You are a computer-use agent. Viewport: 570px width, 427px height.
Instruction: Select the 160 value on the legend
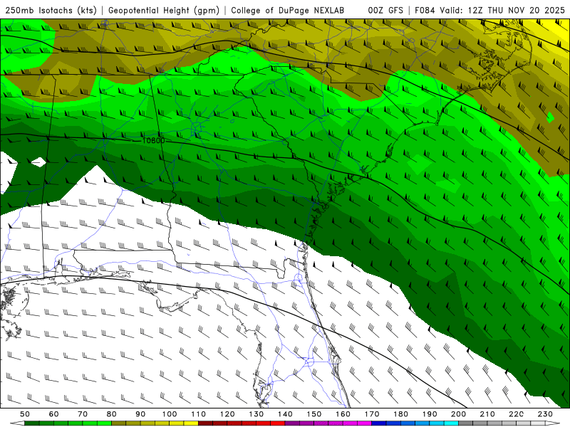[x=343, y=414]
